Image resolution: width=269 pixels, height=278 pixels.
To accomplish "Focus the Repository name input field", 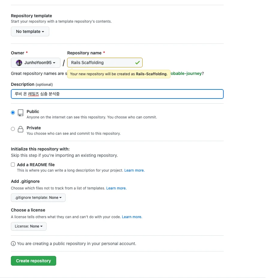I will click(105, 63).
